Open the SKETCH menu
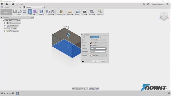This screenshot has width=171, height=96. [x=20, y=15]
